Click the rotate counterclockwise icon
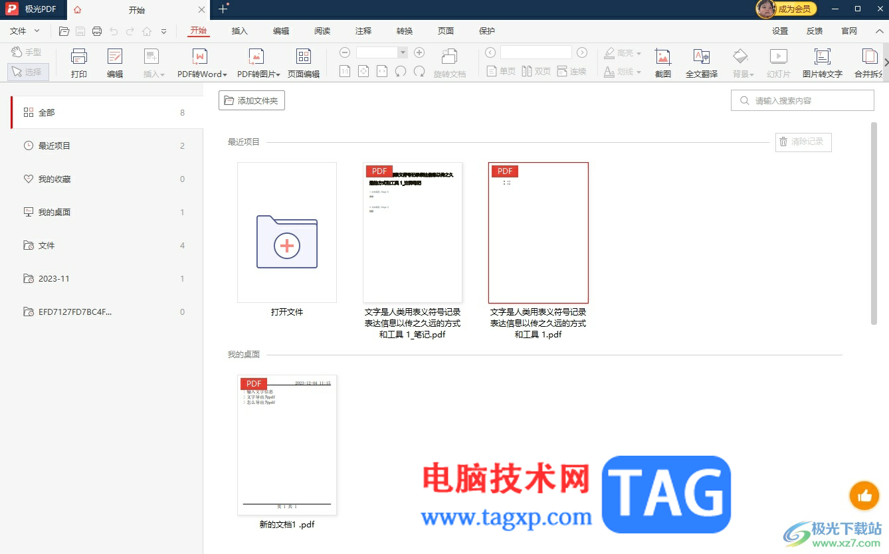The image size is (889, 554). click(401, 71)
